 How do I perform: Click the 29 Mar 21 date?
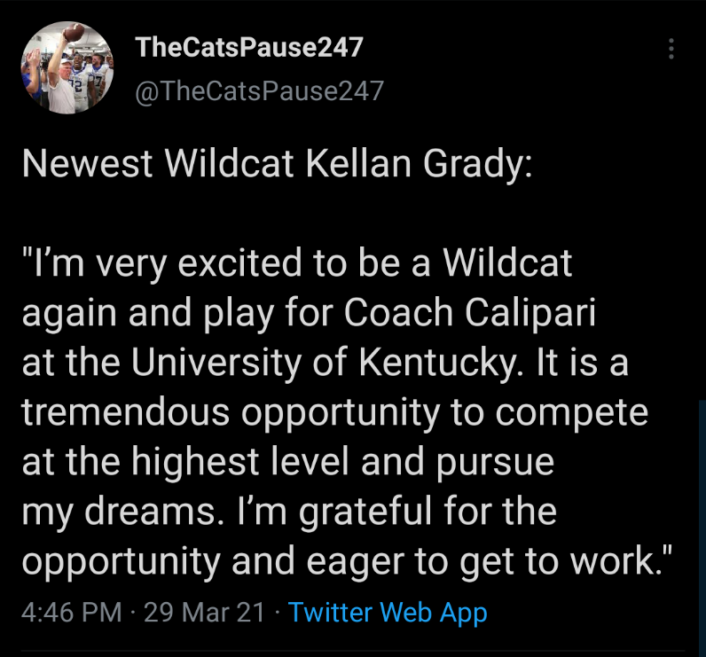(200, 612)
